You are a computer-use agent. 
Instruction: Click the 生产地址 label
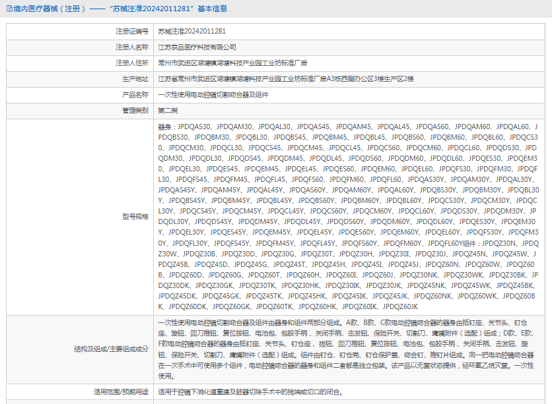135,78
